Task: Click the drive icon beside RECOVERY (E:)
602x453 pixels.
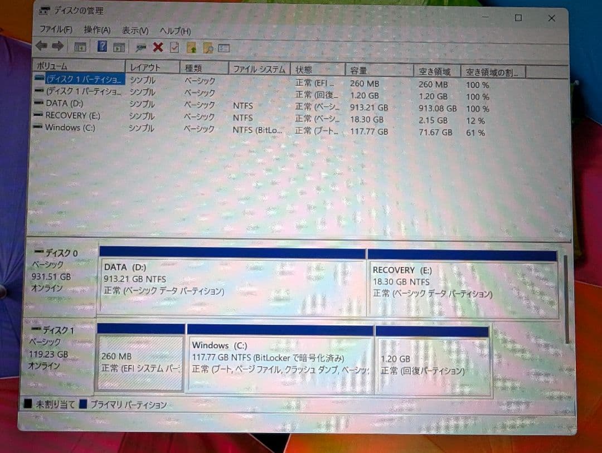Action: tap(38, 115)
